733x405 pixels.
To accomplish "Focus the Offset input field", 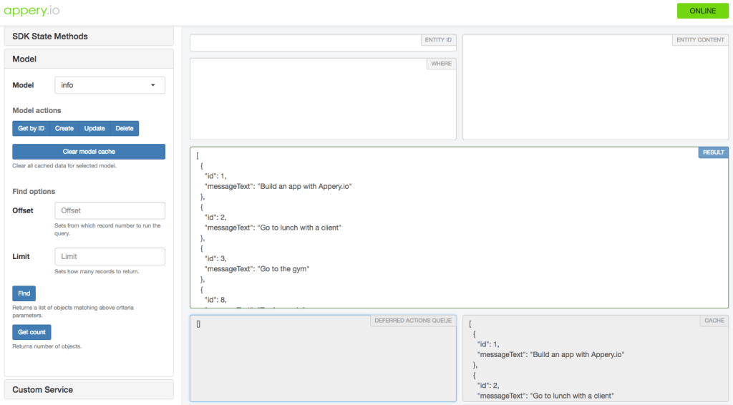I will [110, 210].
